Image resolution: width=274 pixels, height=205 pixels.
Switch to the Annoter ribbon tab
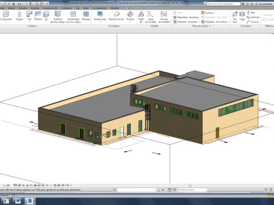[23, 8]
